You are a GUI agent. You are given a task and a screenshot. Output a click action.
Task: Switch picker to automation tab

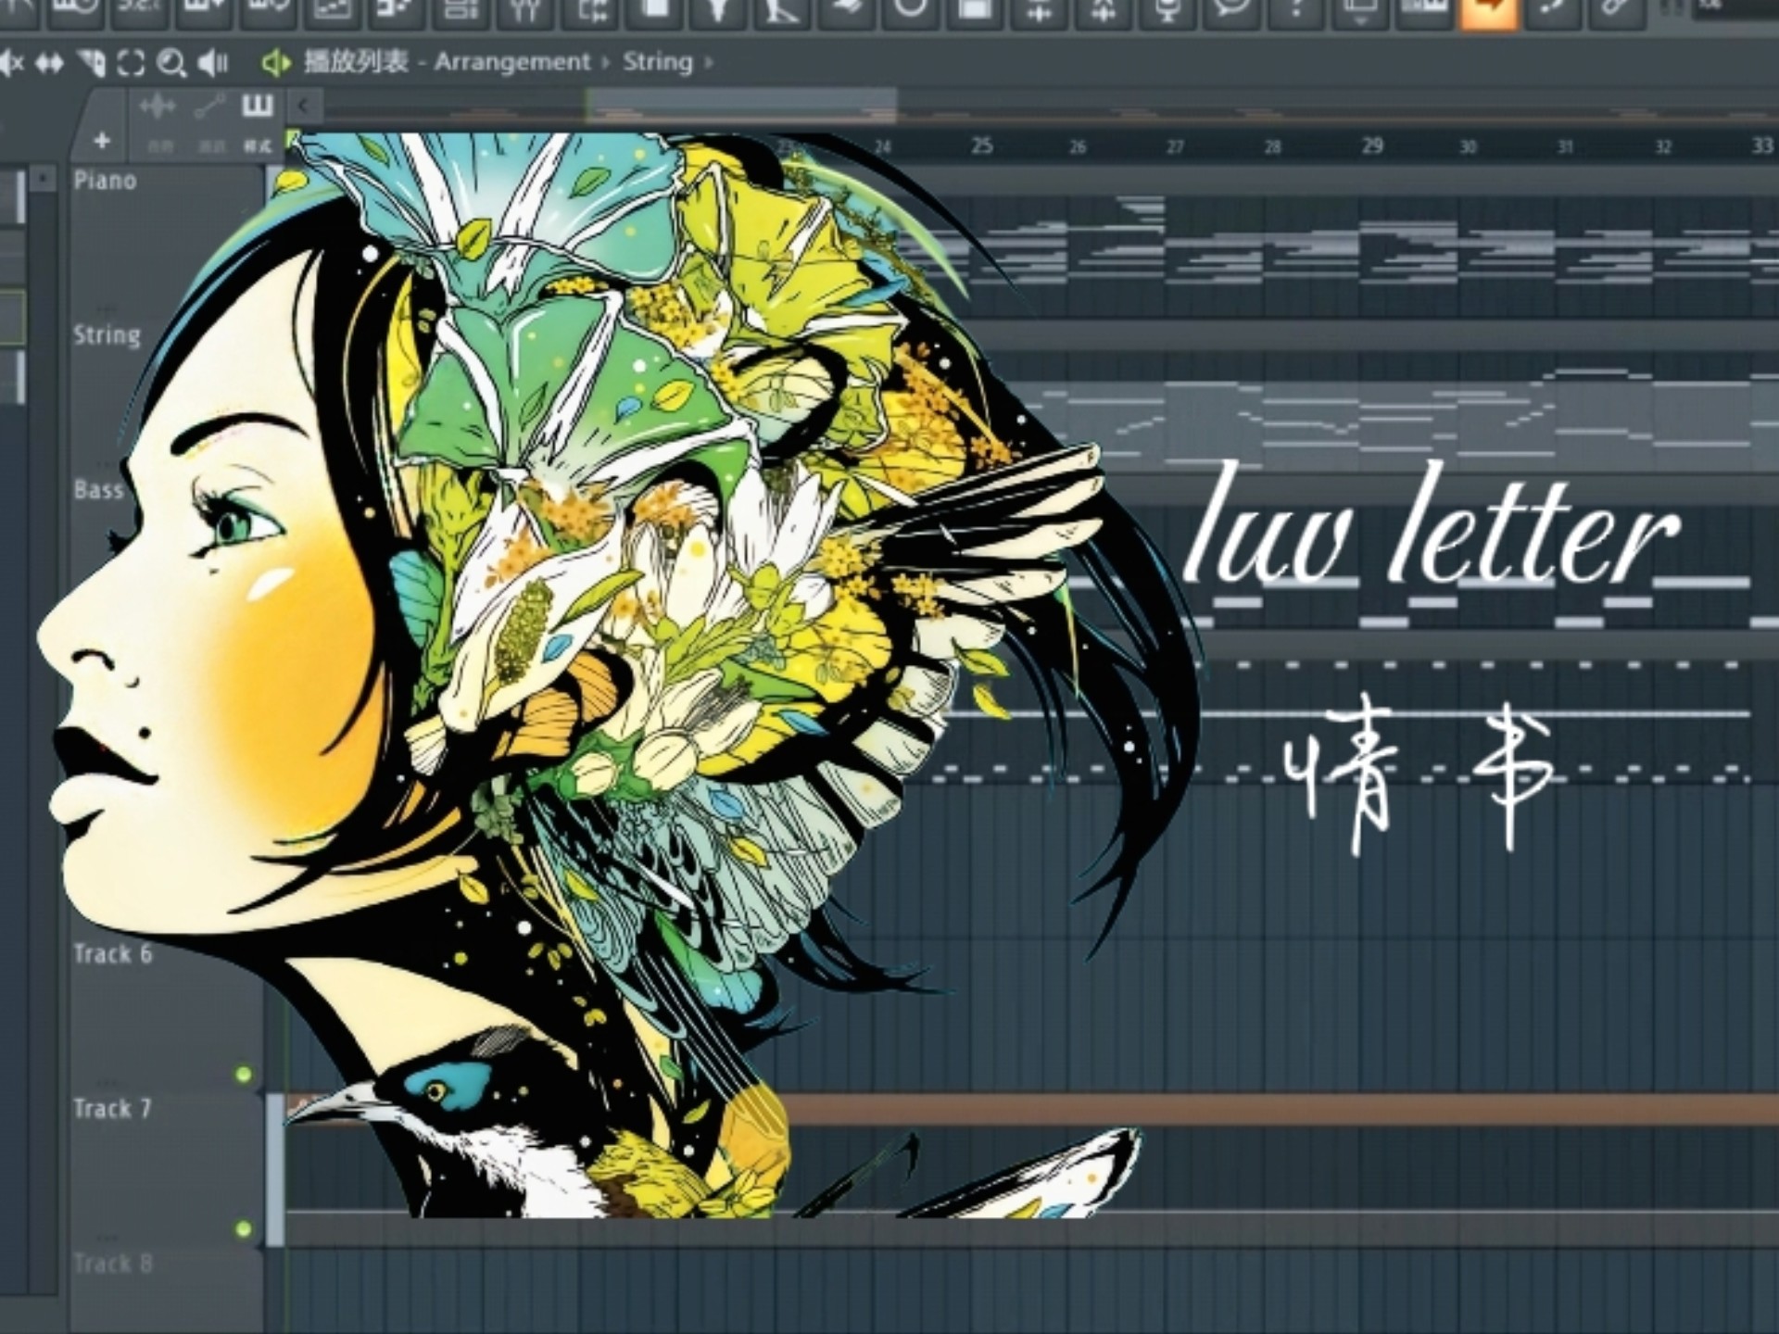209,107
